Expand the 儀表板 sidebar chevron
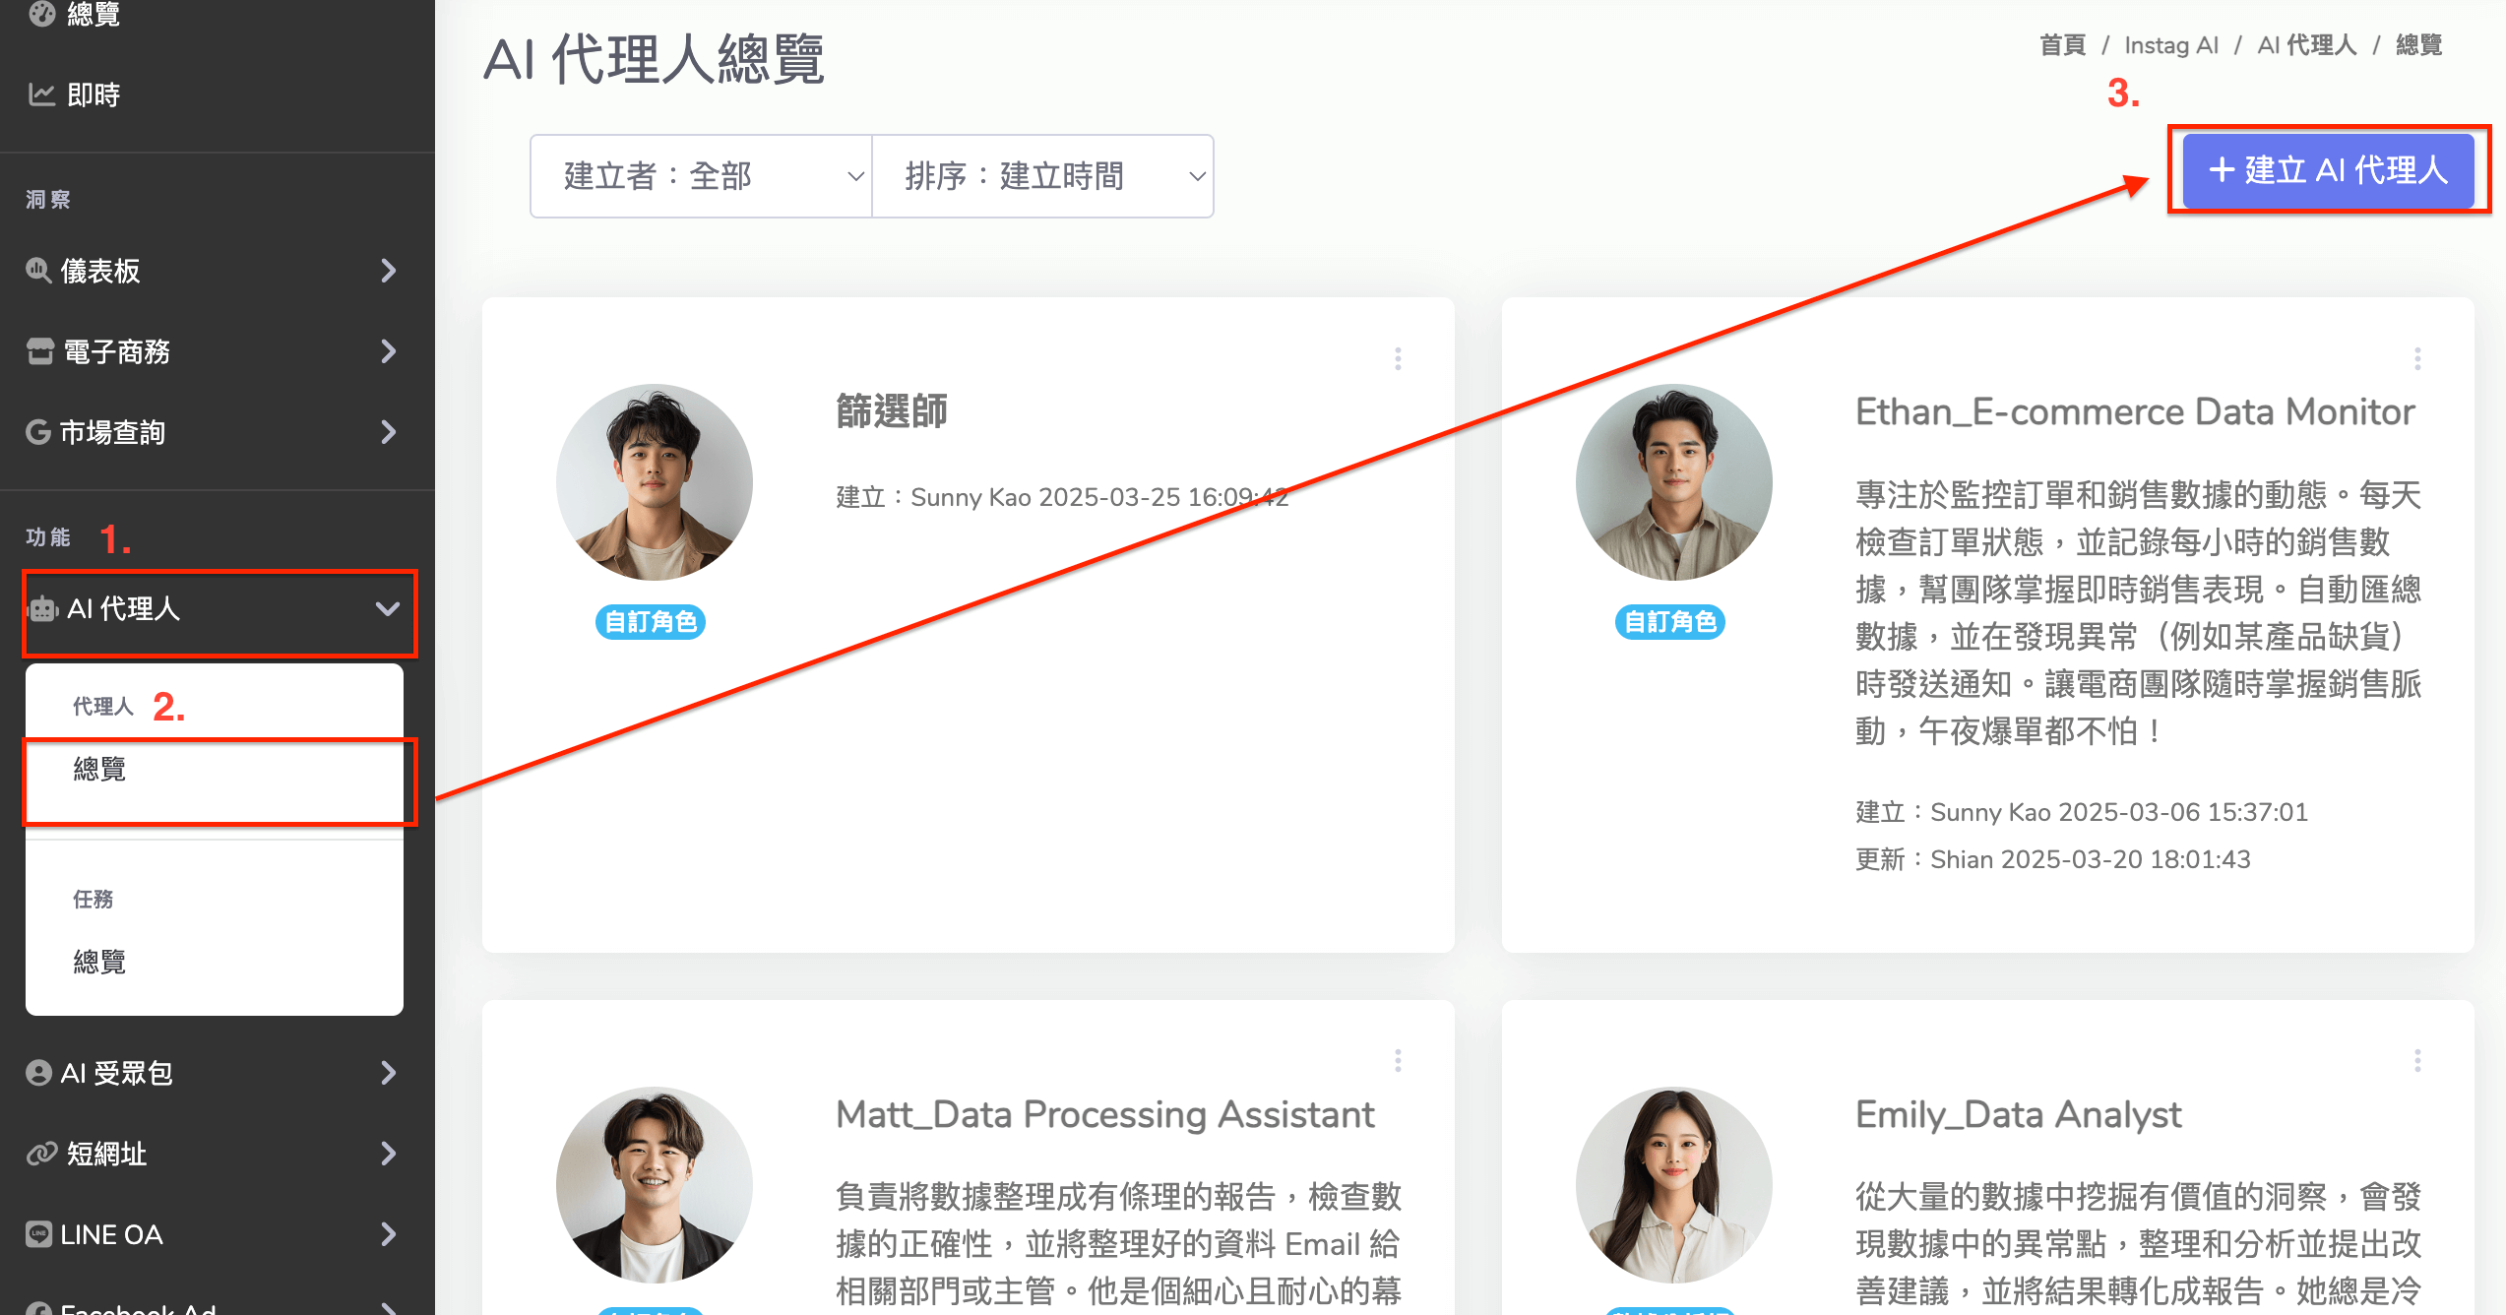2506x1315 pixels. 389,271
